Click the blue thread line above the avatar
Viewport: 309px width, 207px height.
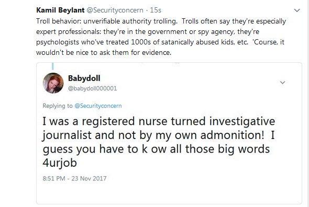pos(52,66)
